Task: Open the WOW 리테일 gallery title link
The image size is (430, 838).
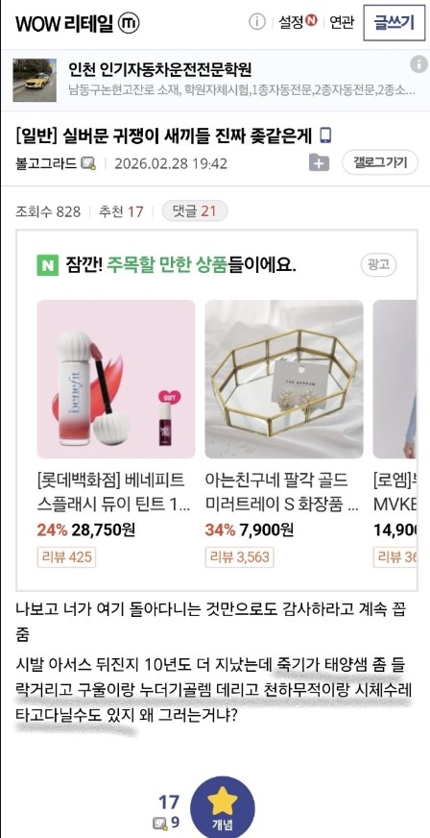Action: [x=64, y=24]
